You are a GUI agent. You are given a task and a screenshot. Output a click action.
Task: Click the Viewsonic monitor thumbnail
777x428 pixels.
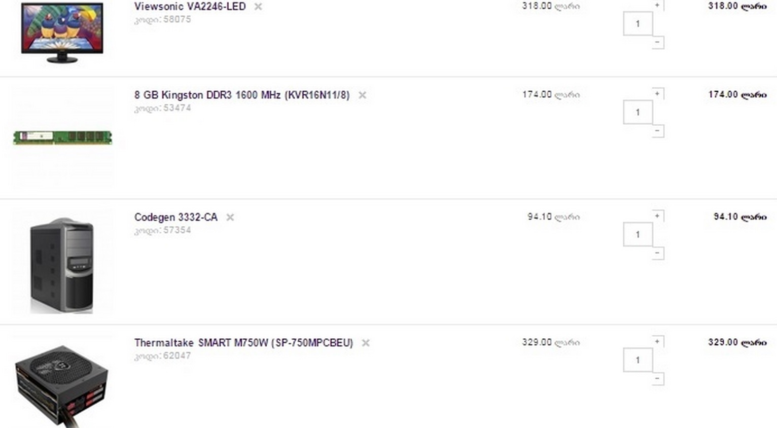[62, 32]
